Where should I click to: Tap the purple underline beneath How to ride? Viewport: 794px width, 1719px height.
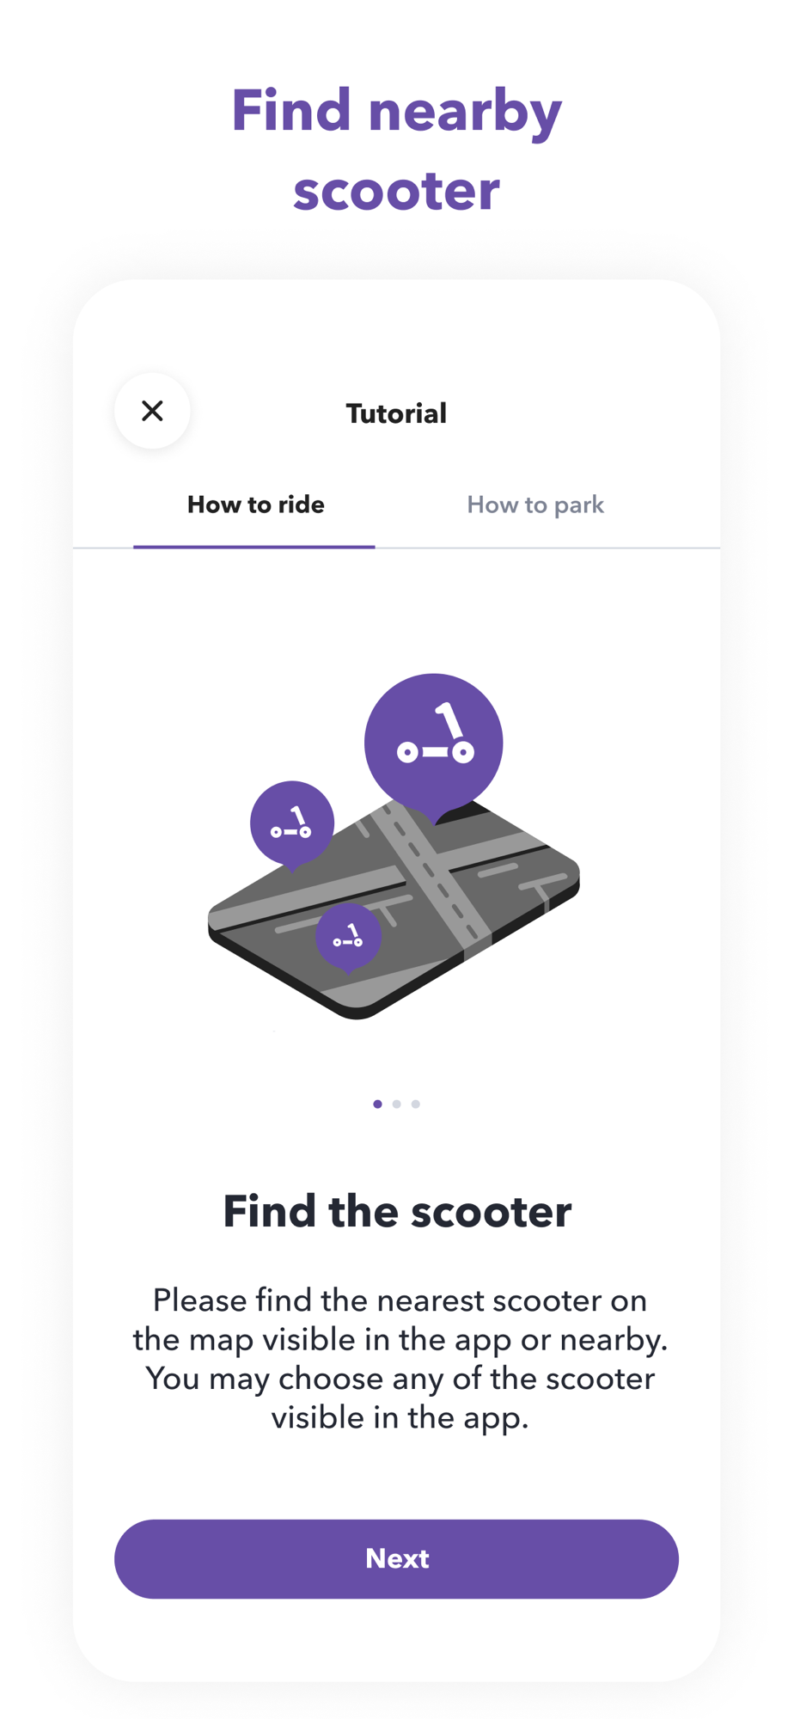point(254,547)
